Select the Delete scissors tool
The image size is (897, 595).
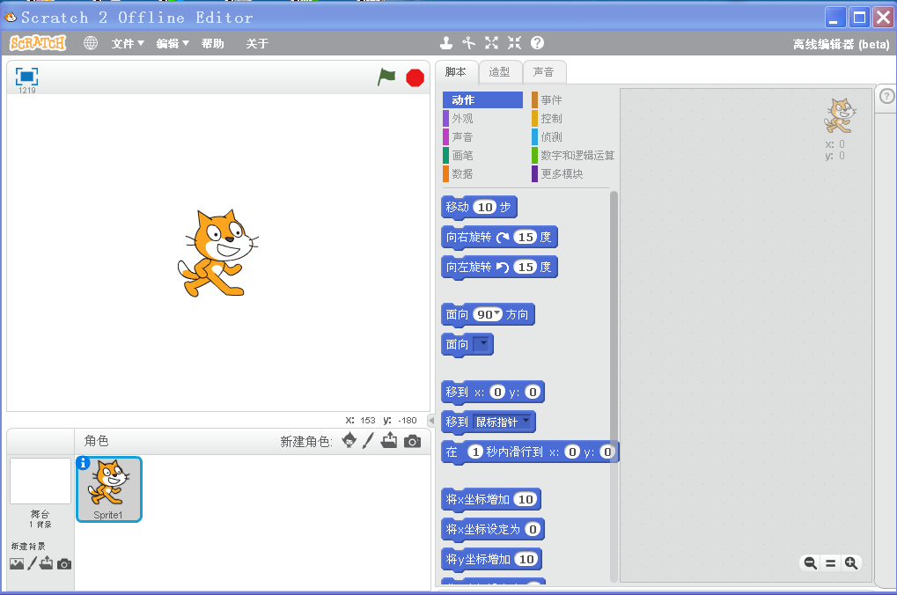pos(469,43)
